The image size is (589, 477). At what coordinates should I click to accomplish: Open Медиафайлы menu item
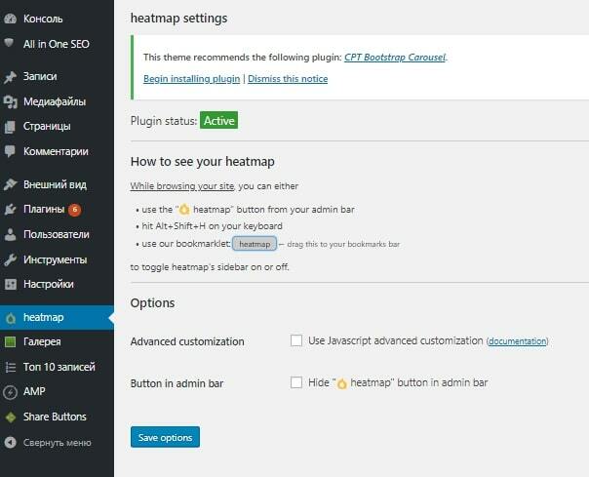57,101
